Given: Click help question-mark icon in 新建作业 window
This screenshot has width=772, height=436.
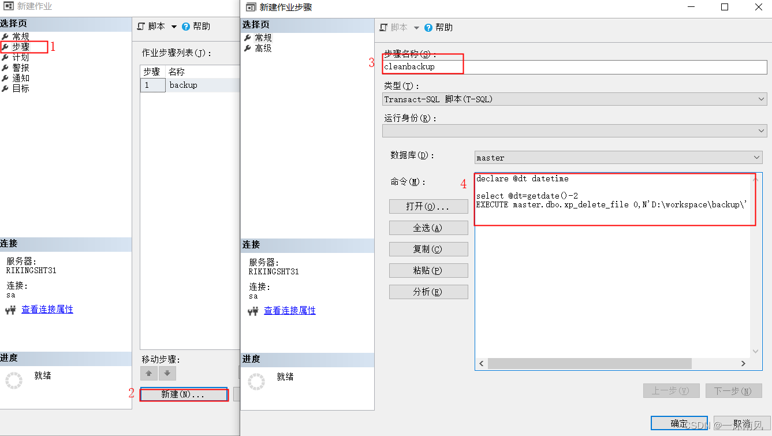Looking at the screenshot, I should click(x=186, y=26).
